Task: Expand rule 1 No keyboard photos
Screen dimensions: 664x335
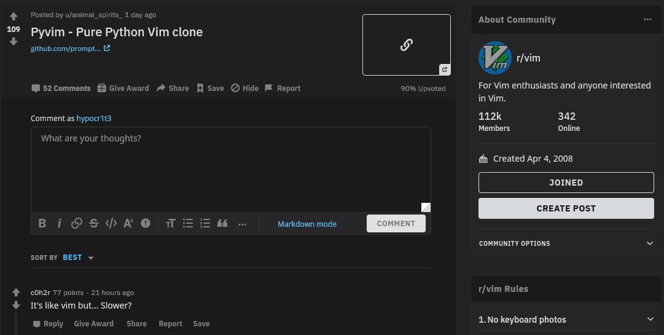Action: 566,320
